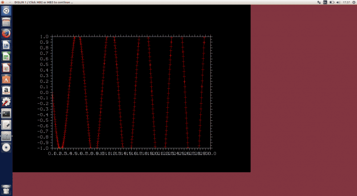Open the battery status indicator
This screenshot has width=357, height=196.
tap(332, 2)
